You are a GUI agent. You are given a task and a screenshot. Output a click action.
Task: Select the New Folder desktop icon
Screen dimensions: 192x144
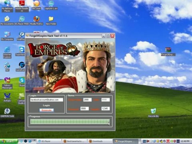51,21
